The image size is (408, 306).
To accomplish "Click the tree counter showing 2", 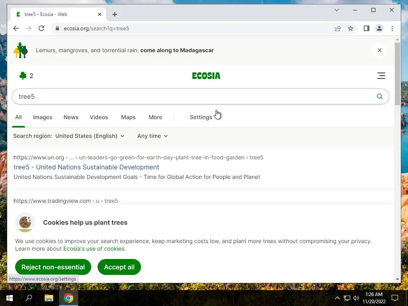I will [x=26, y=76].
